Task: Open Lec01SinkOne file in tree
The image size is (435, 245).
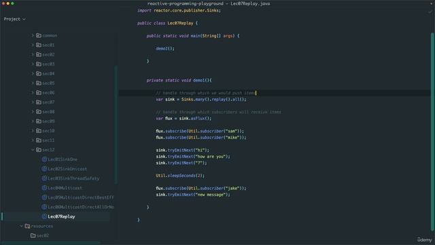Action: pos(63,159)
